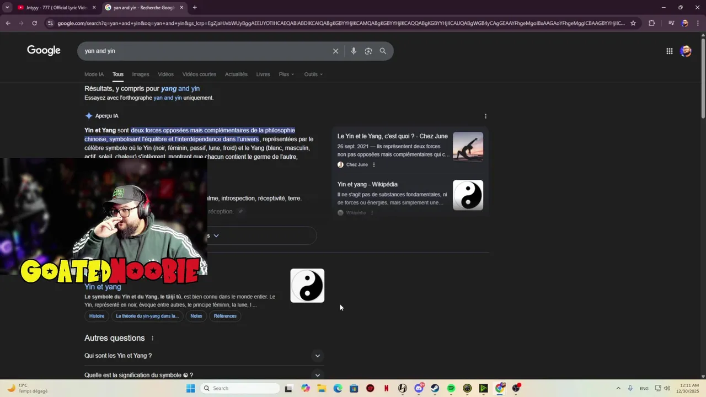
Task: Open AI overview three-dot options
Action: tap(485, 116)
